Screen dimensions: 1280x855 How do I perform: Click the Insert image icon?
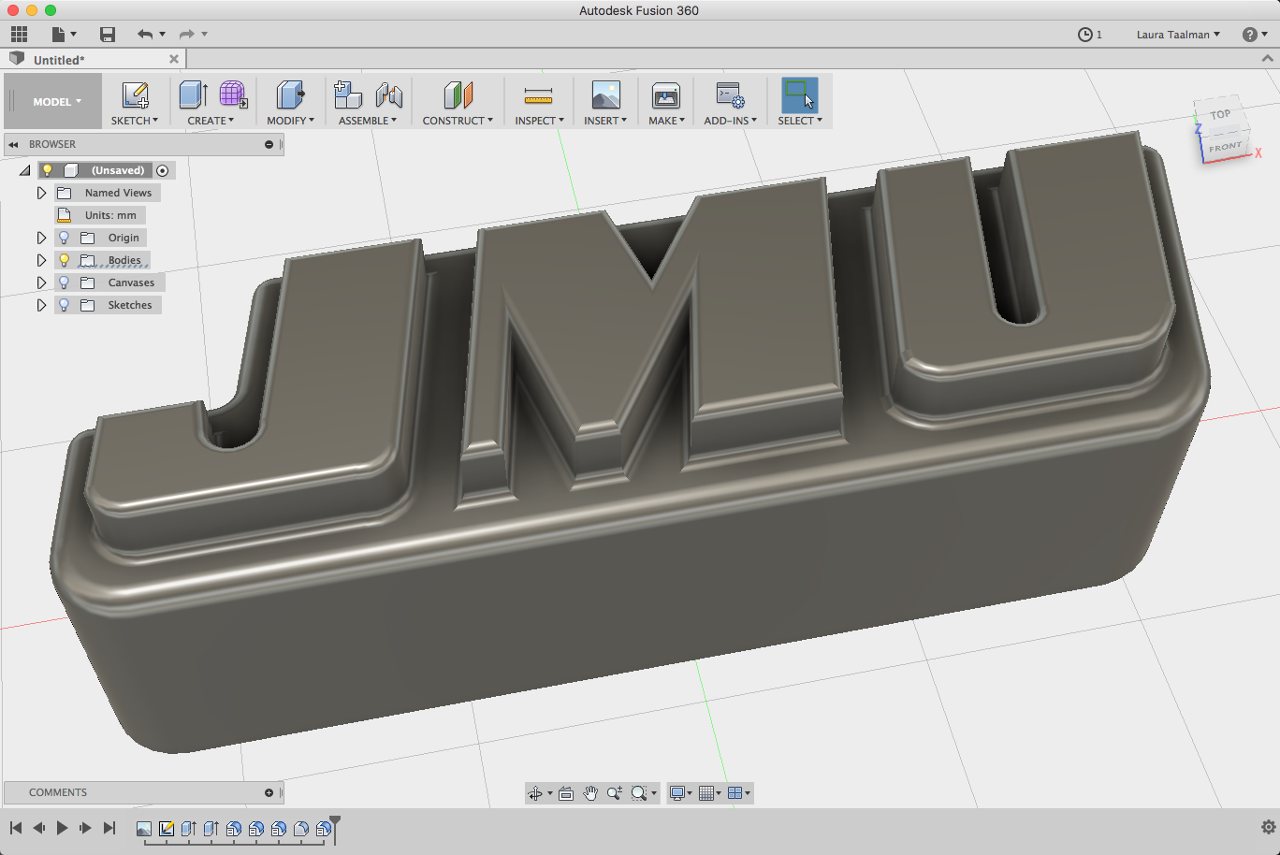606,94
